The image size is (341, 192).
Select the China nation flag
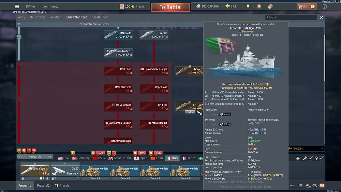(157, 158)
